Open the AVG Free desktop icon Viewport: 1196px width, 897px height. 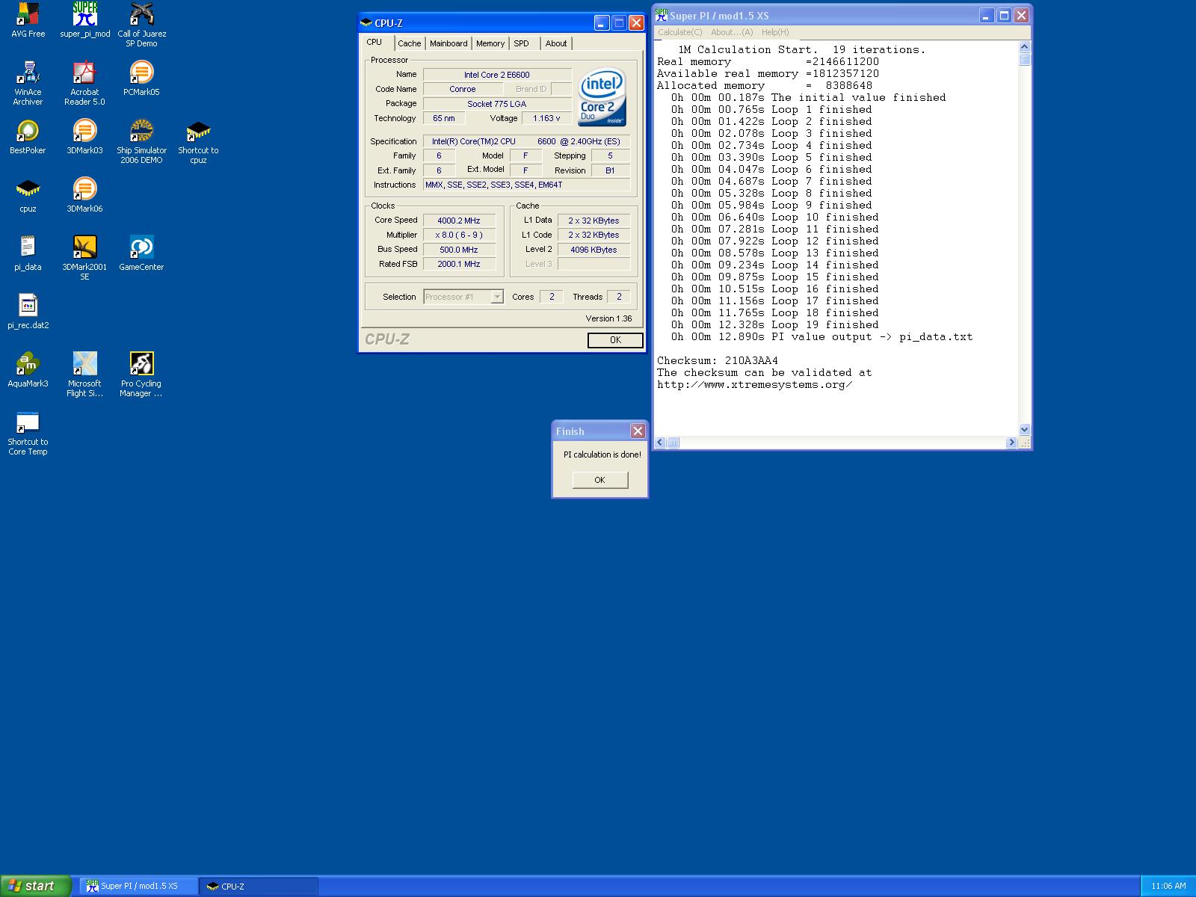coord(28,20)
